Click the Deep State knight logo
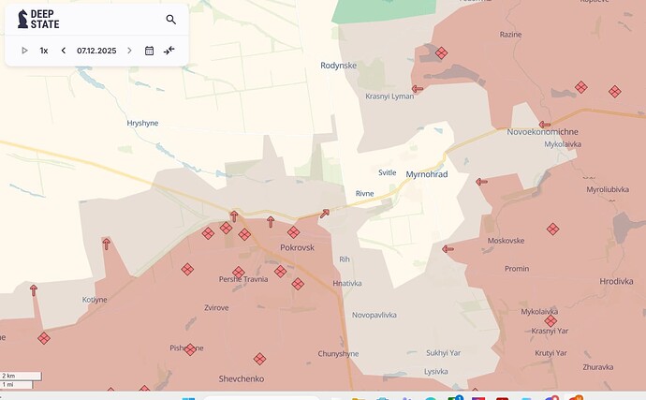 pyautogui.click(x=22, y=20)
